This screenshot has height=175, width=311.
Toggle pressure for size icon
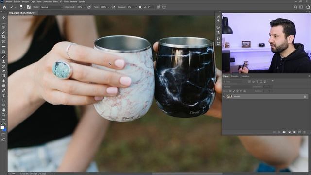point(158,7)
